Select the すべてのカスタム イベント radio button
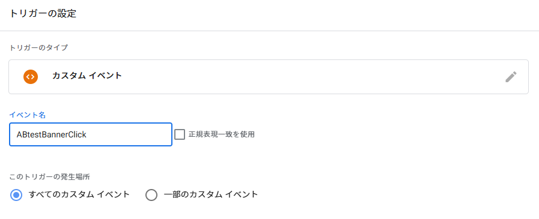This screenshot has height=219, width=539. [x=16, y=195]
